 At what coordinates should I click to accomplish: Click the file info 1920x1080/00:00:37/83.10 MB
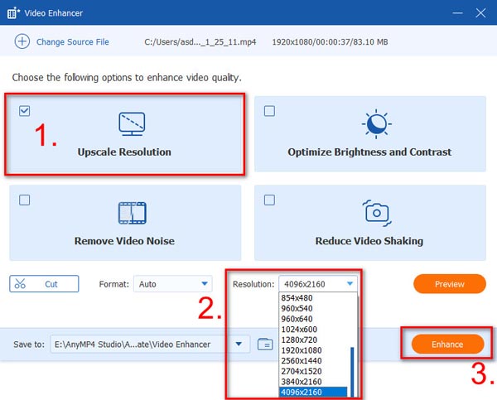tap(330, 42)
